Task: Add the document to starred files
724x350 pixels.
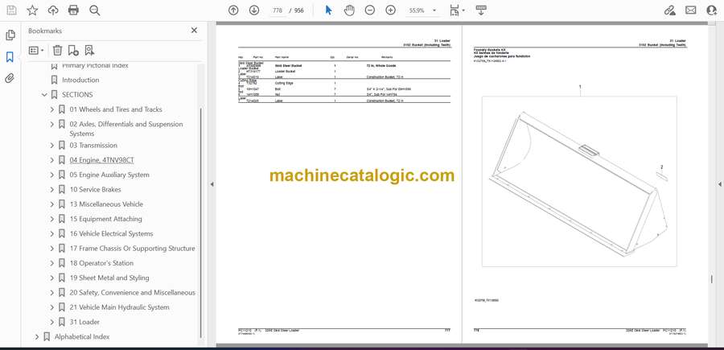Action: (x=32, y=10)
